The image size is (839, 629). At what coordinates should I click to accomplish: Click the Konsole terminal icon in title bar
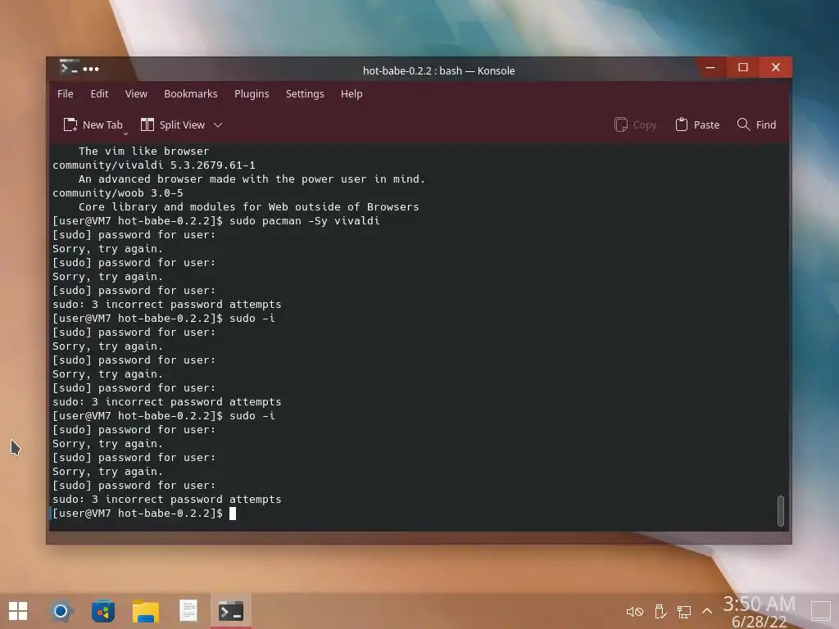click(x=69, y=68)
